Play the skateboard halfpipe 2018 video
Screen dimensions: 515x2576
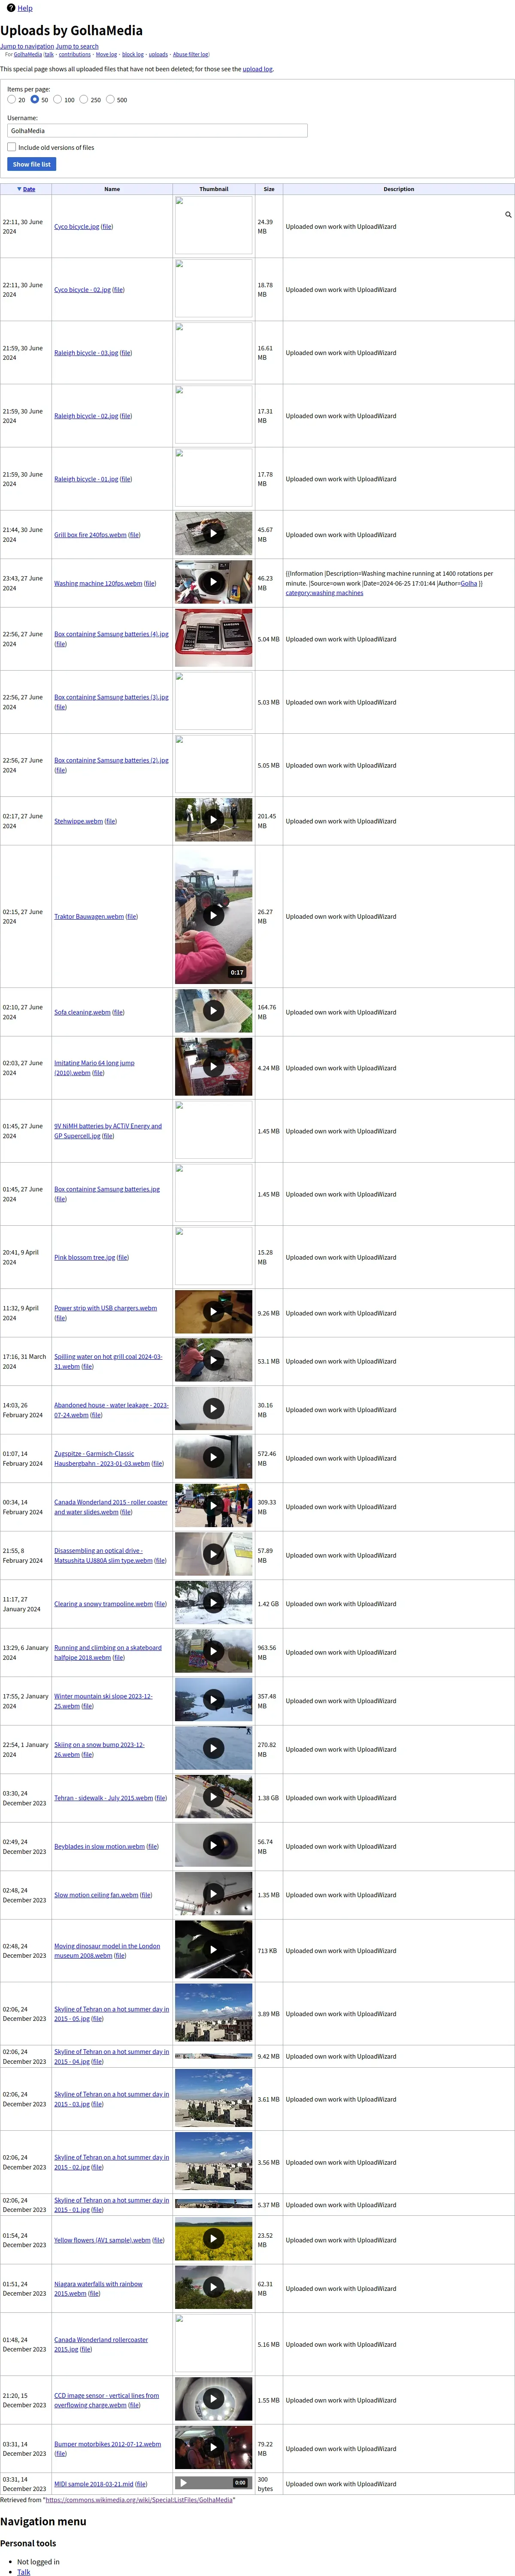pos(213,1651)
